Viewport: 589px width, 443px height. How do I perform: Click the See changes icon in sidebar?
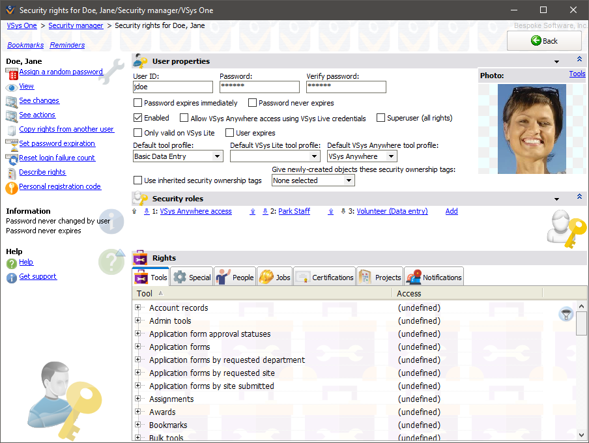(x=12, y=102)
